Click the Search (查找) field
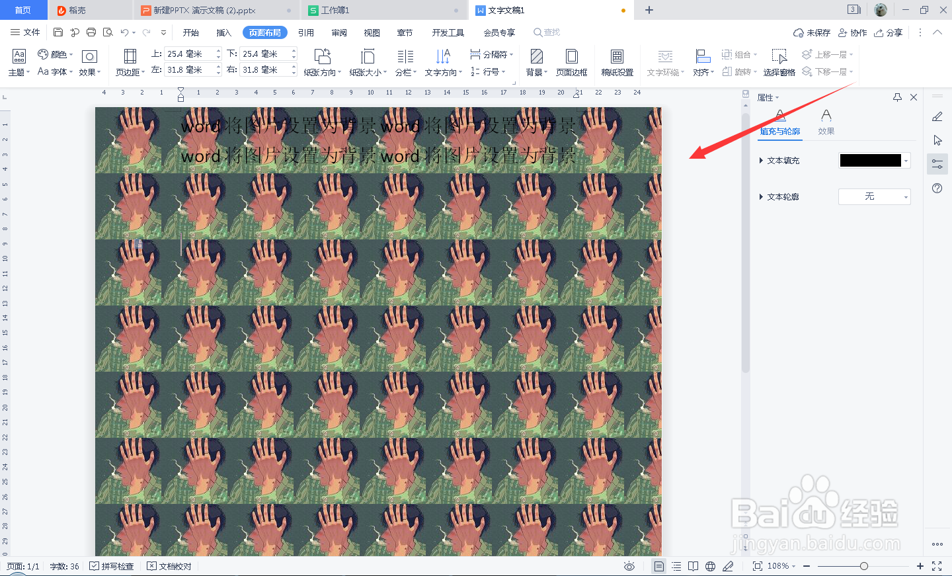The height and width of the screenshot is (576, 952). point(547,32)
